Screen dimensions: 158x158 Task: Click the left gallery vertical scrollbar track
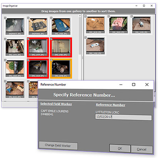coord(80,67)
